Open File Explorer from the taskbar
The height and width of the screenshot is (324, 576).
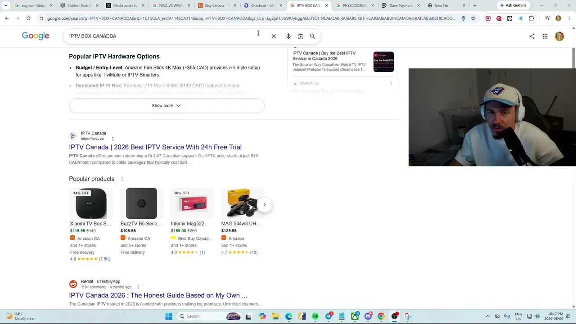275,316
